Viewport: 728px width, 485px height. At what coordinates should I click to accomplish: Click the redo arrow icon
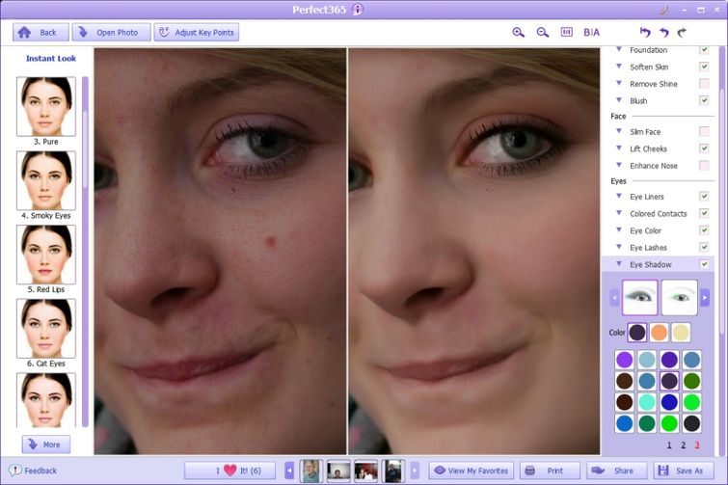pos(683,32)
